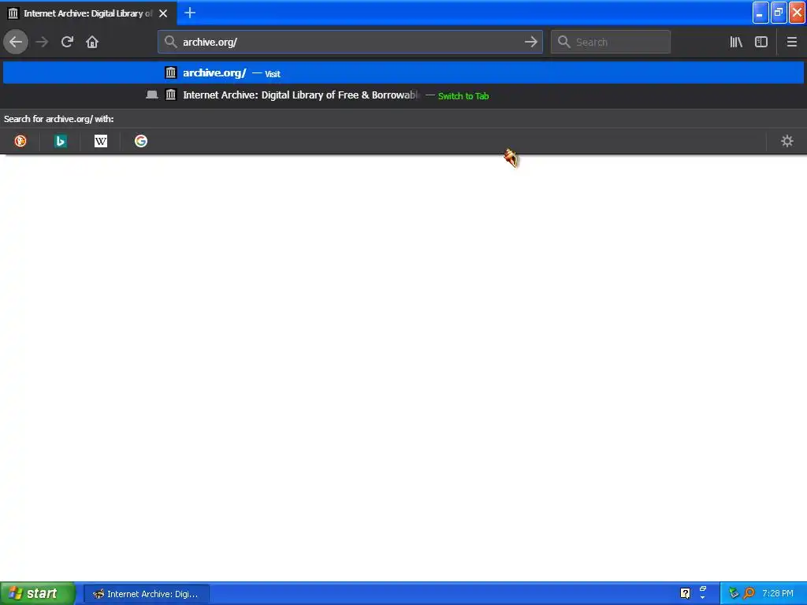This screenshot has width=807, height=605.
Task: Open the Windows start menu
Action: 38,594
